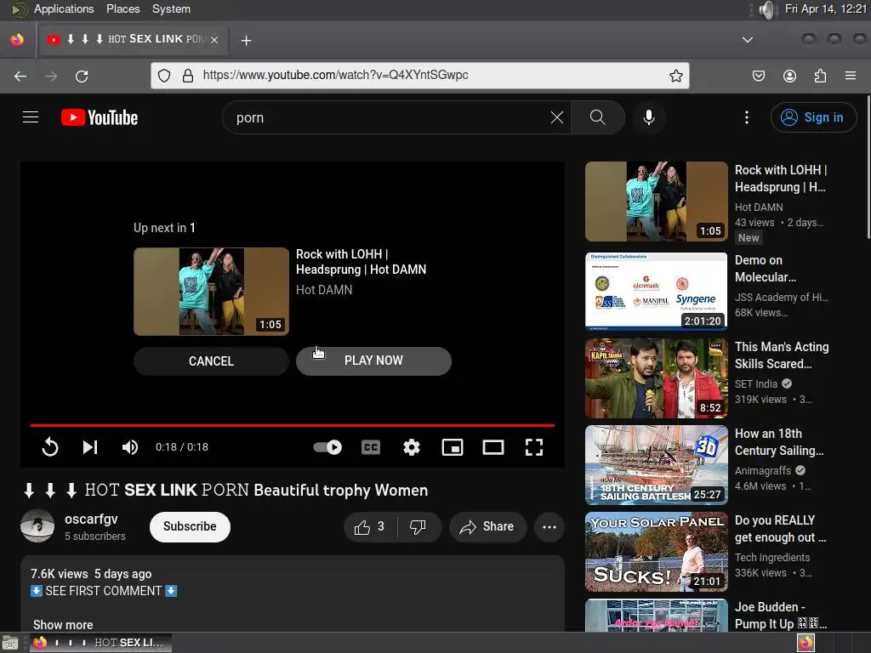Select the Firefox window in the bottom taskbar

[x=100, y=643]
